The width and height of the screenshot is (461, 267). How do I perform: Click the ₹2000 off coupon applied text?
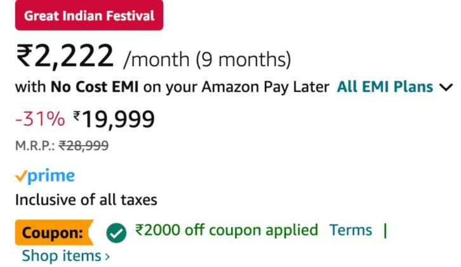click(227, 230)
